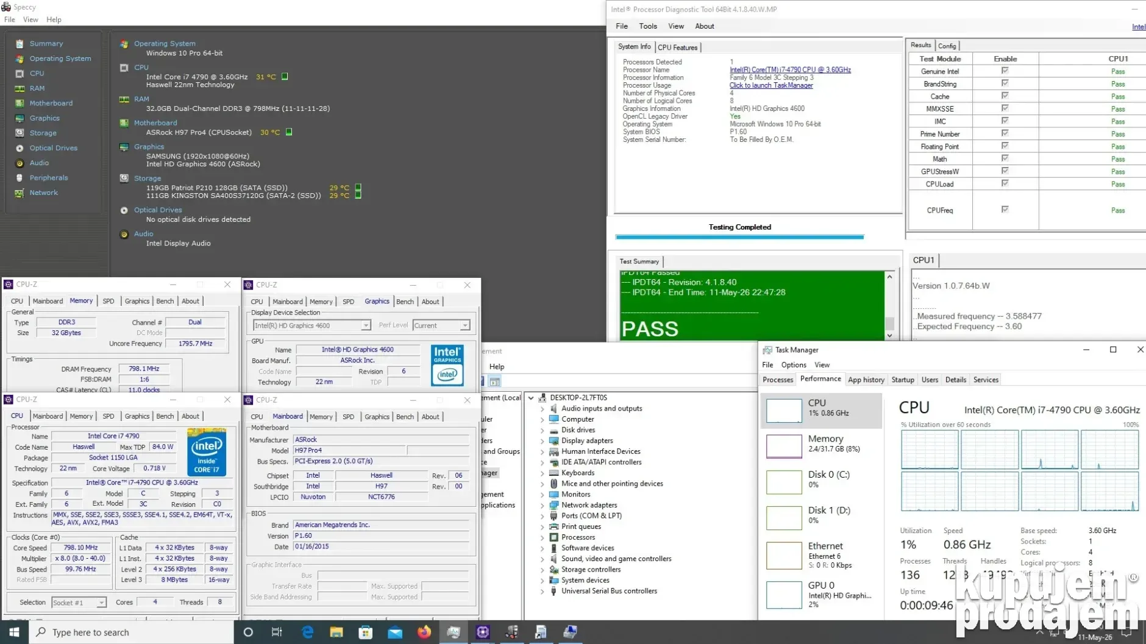Open Storage in the Speccy sidebar

[x=43, y=133]
